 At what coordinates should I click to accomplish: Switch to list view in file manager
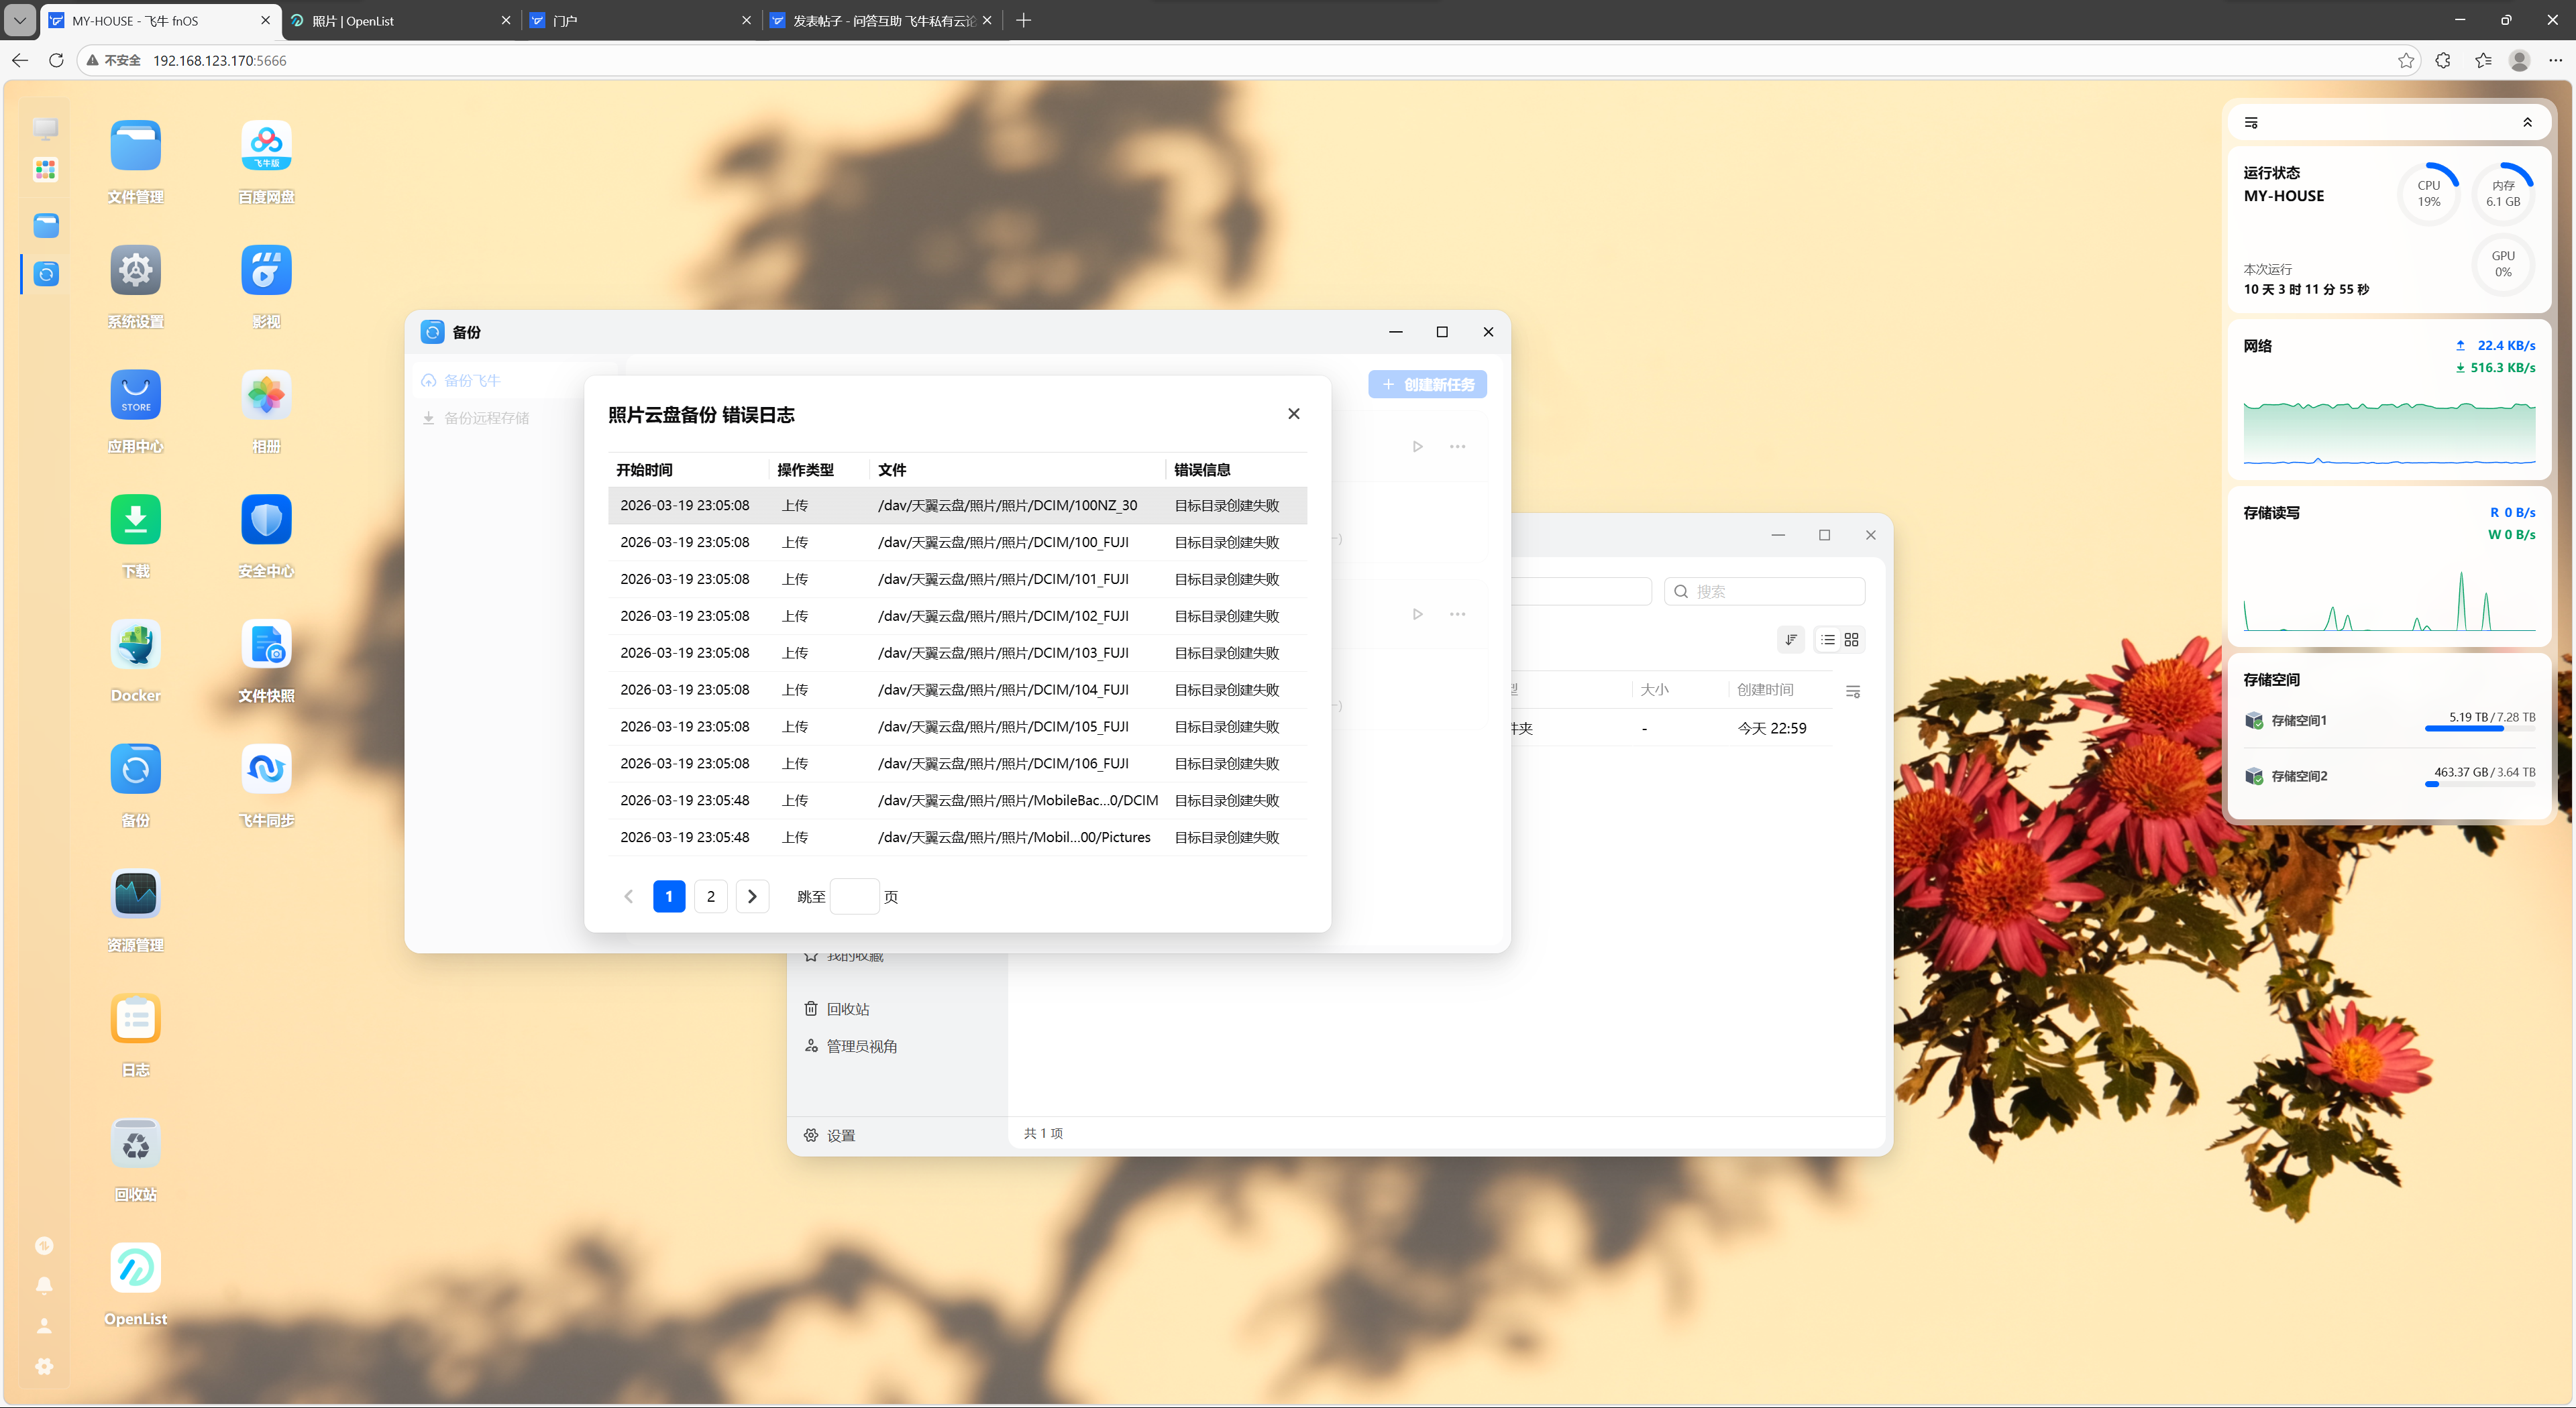tap(1828, 640)
